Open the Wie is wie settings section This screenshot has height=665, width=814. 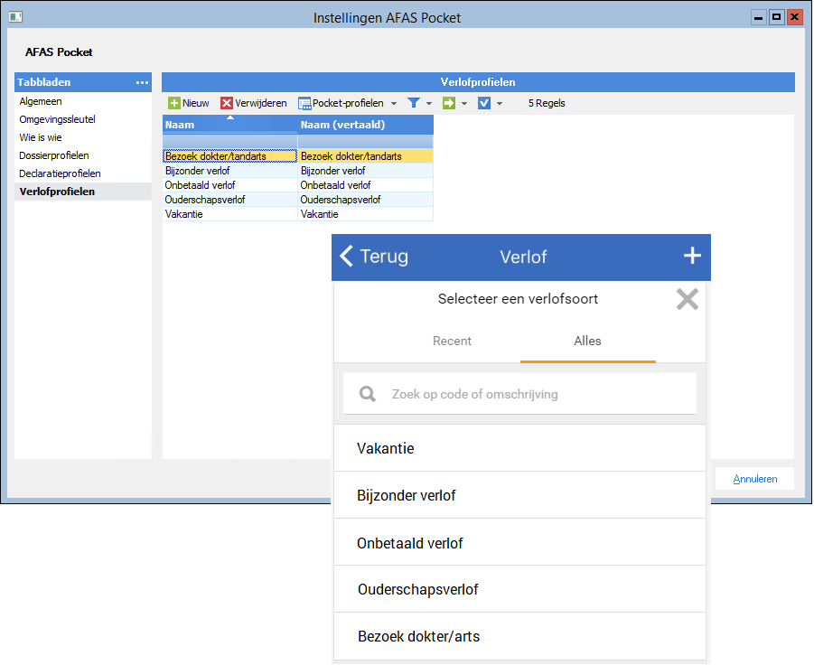tap(41, 136)
